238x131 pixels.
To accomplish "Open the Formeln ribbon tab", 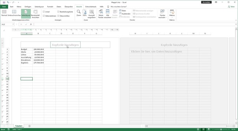I will [50, 7].
